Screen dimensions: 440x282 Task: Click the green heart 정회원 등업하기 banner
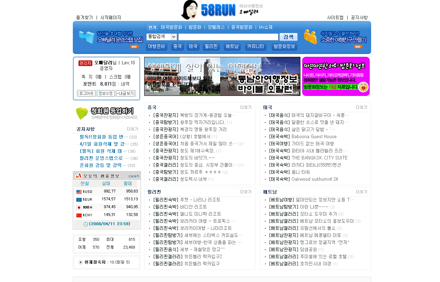pos(107,113)
